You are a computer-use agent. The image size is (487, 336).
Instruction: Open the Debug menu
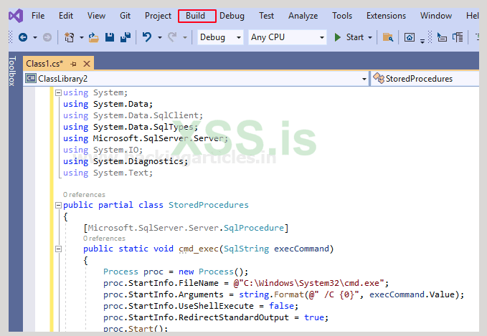pyautogui.click(x=232, y=16)
